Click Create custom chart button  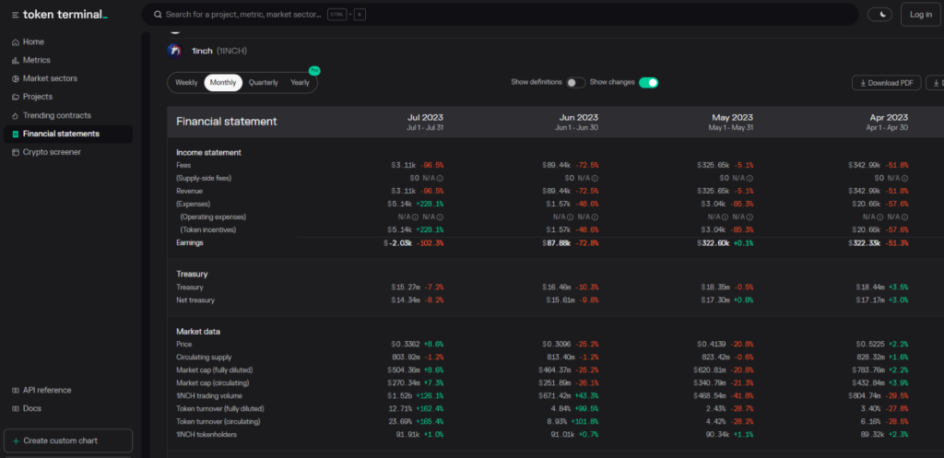click(x=67, y=441)
